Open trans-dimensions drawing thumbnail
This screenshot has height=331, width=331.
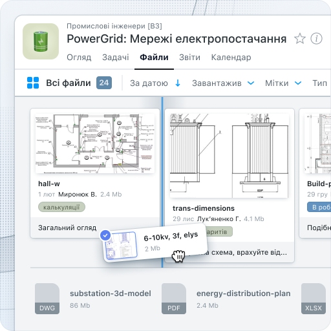[230, 156]
